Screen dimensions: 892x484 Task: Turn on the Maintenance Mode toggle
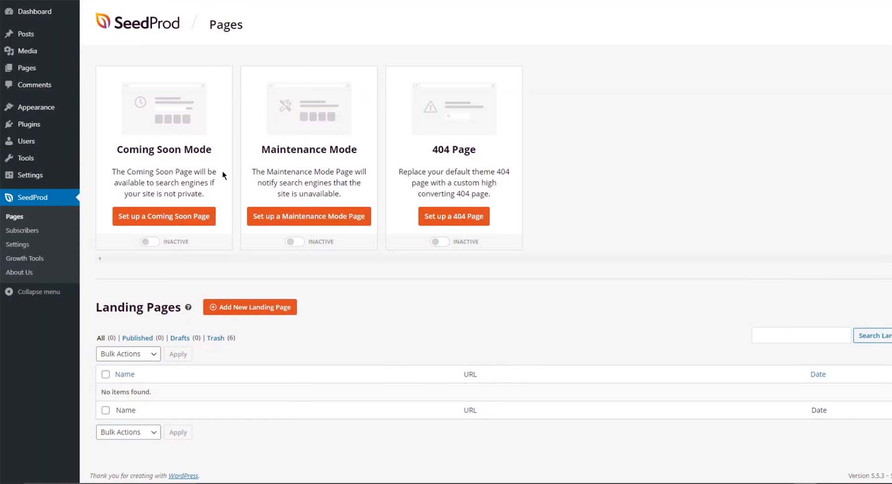pos(294,242)
